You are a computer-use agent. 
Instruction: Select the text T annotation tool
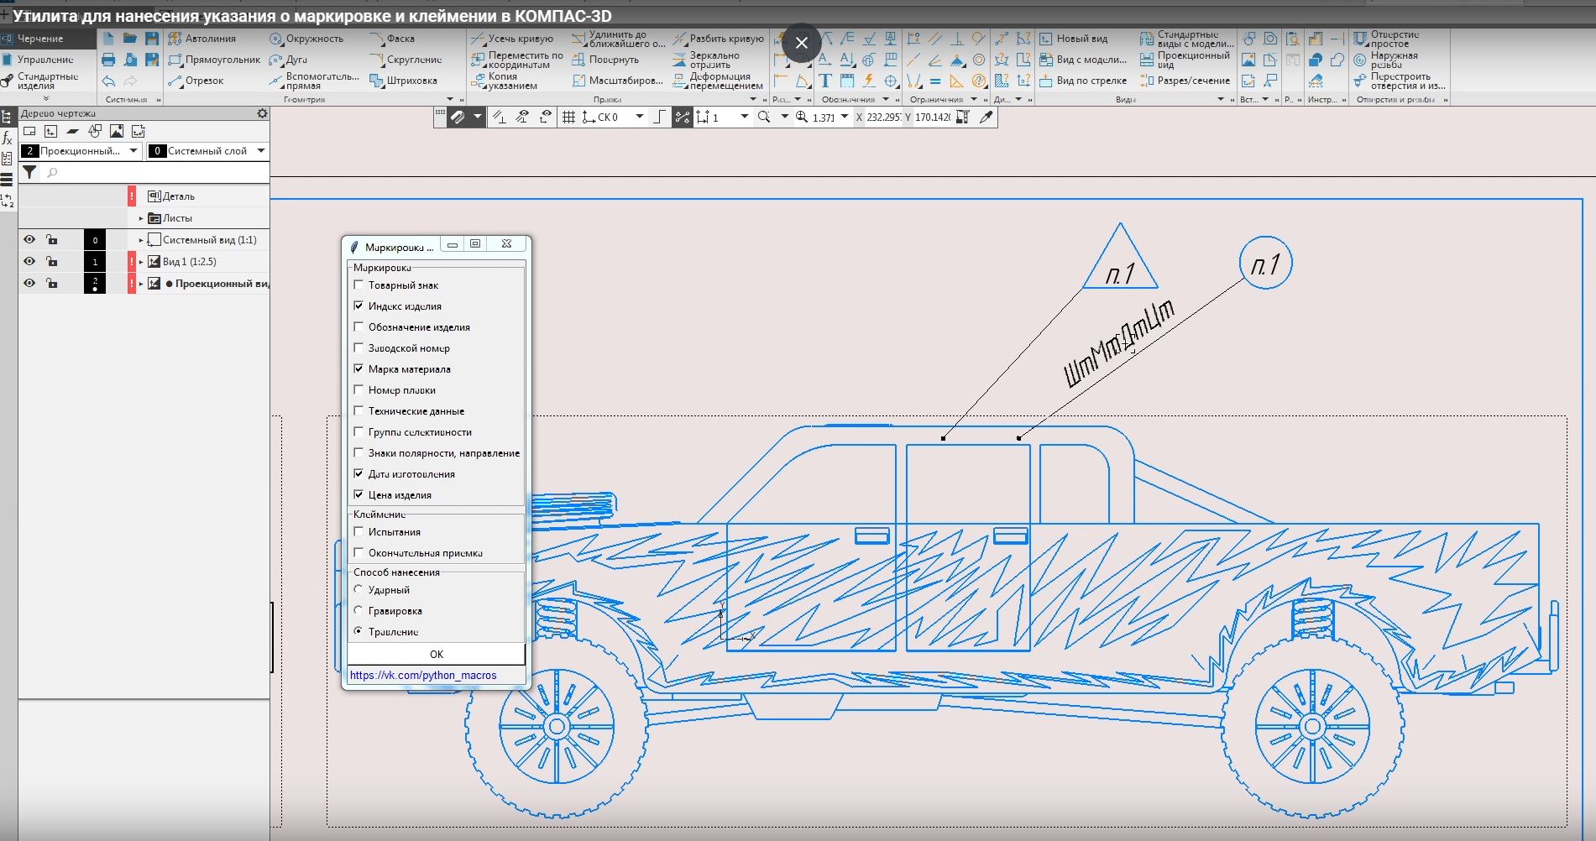[825, 81]
